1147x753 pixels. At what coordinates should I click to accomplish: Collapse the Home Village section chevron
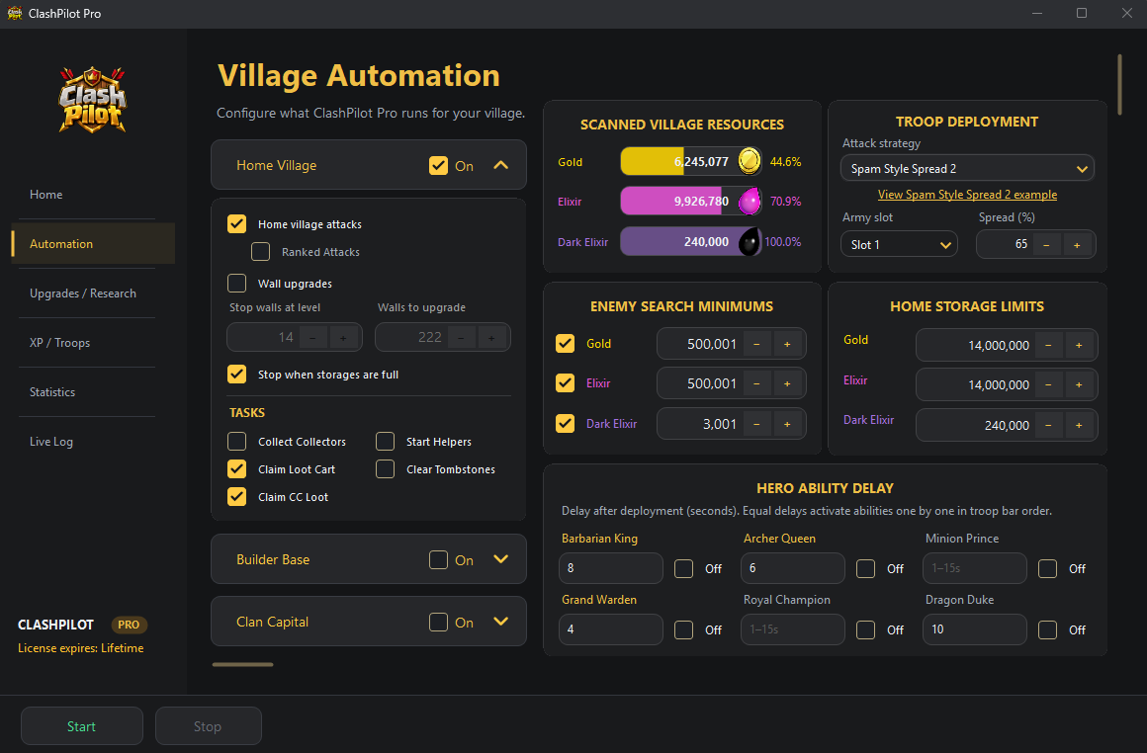tap(500, 165)
